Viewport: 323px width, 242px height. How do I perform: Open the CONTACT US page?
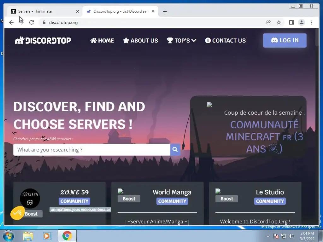point(225,41)
